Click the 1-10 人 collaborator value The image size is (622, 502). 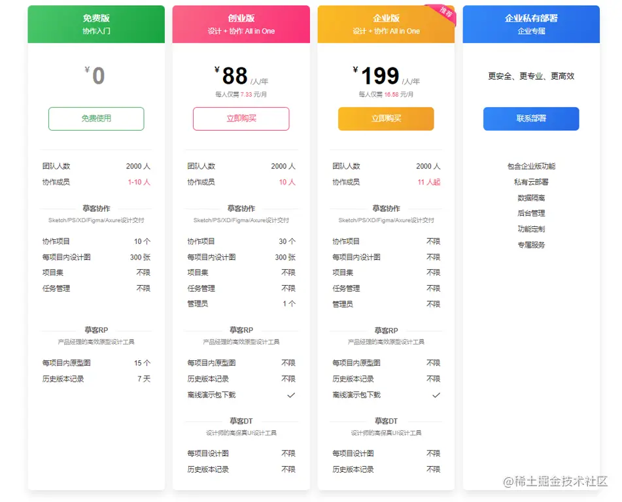[x=139, y=182]
